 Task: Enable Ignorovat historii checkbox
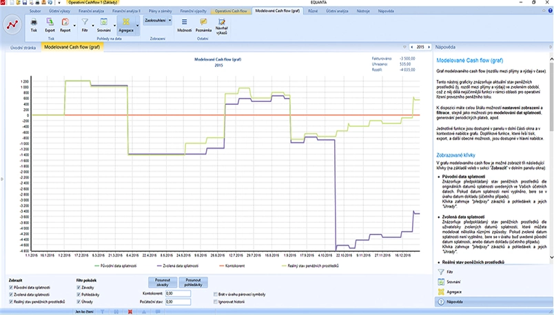coord(216,302)
